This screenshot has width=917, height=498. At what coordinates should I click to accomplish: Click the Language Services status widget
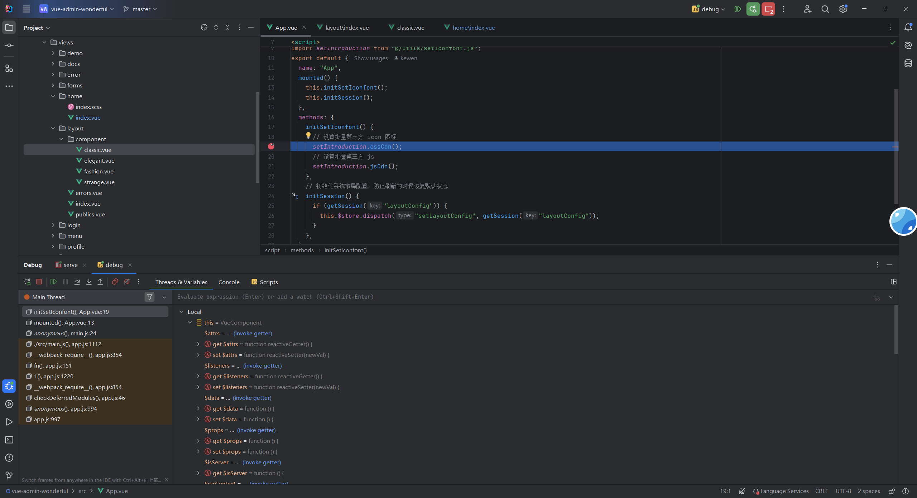pyautogui.click(x=781, y=491)
